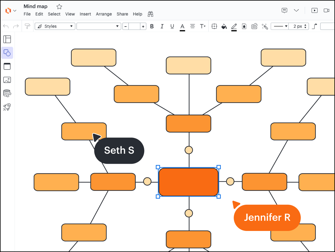Open the image insert panel in the sidebar
335x252 pixels.
tap(7, 80)
